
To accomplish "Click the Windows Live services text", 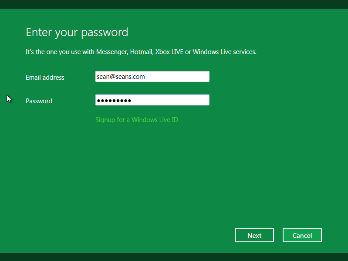I will (224, 52).
